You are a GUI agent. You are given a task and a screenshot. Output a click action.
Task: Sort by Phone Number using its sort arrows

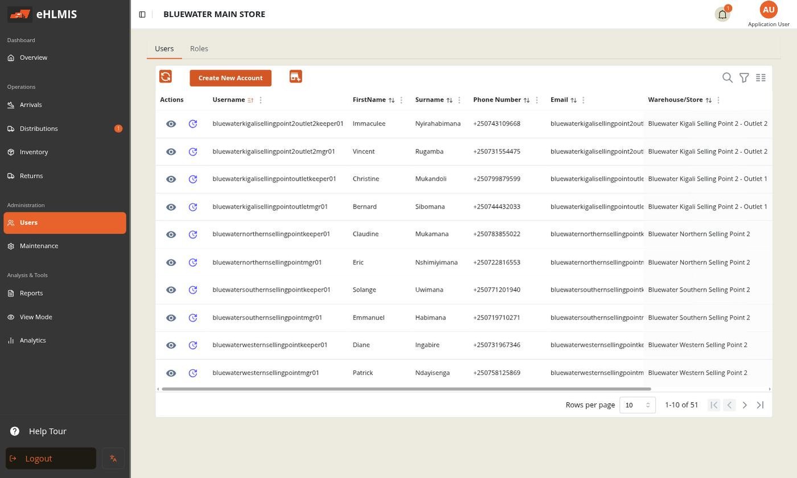[527, 100]
